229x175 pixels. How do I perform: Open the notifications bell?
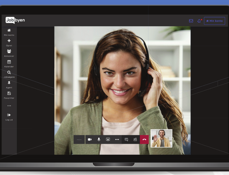pyautogui.click(x=199, y=21)
